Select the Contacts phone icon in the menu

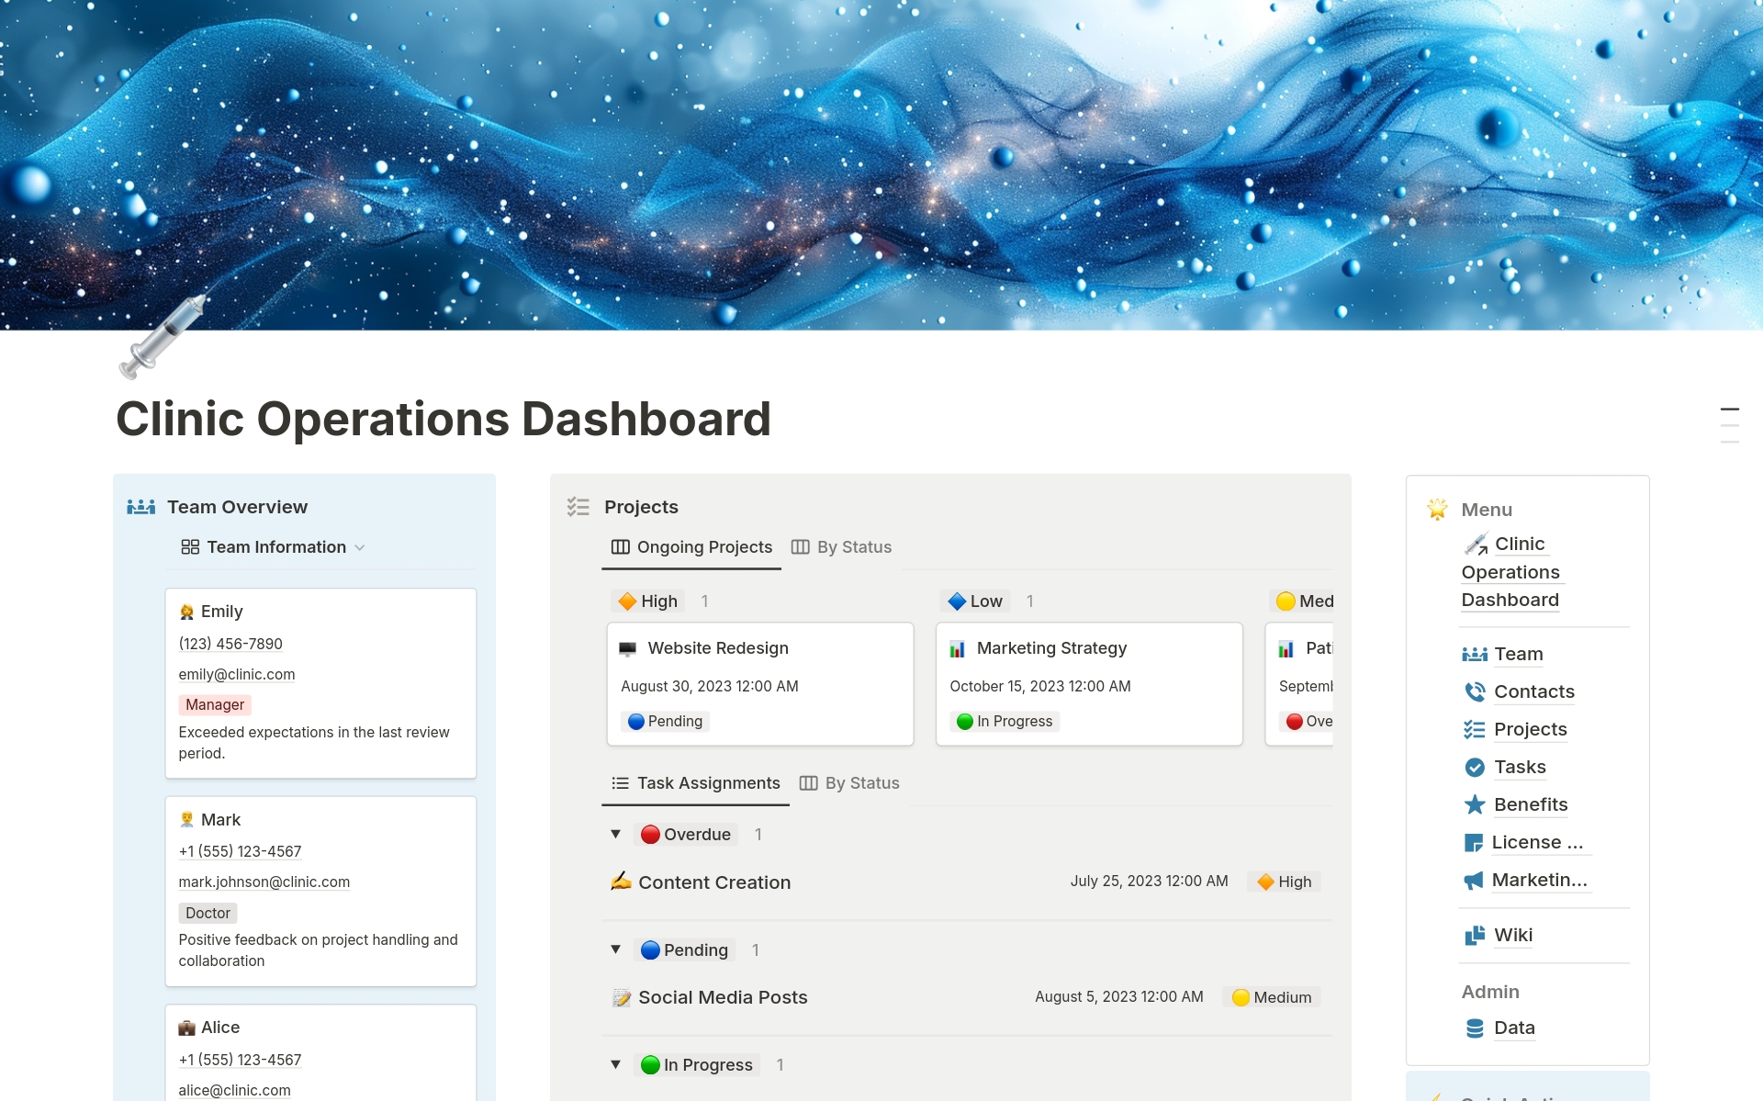(1475, 691)
